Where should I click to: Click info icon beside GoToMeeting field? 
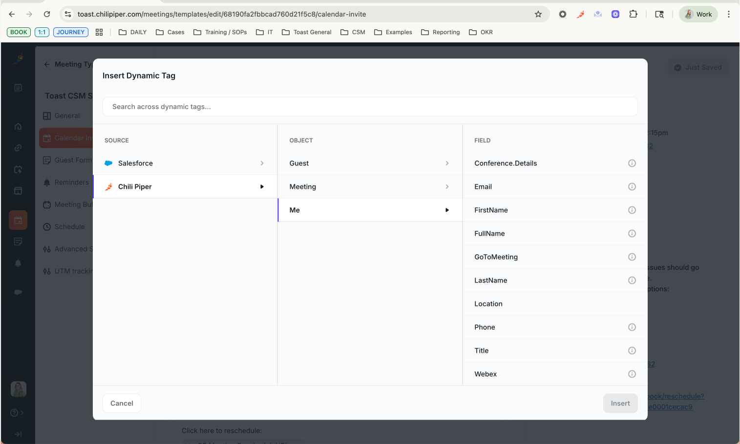coord(632,257)
